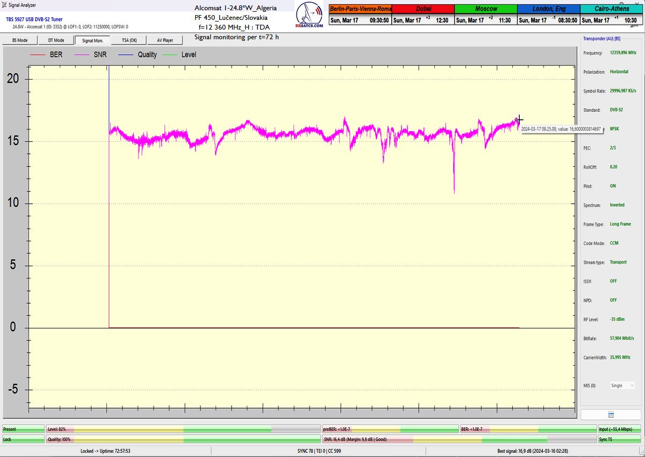Viewport: 645px width, 457px height.
Task: Click the blue icon button below MIS
Action: (x=610, y=415)
